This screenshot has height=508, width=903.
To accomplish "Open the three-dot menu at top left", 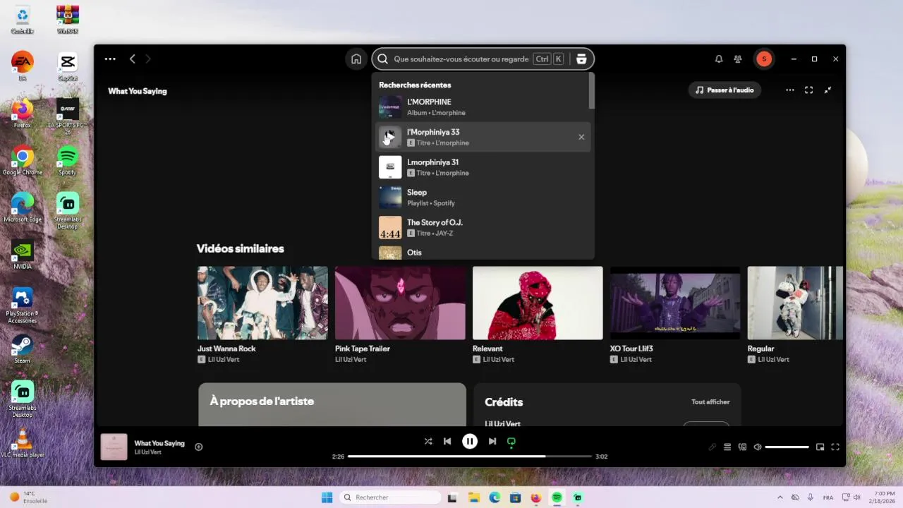I will pos(110,59).
